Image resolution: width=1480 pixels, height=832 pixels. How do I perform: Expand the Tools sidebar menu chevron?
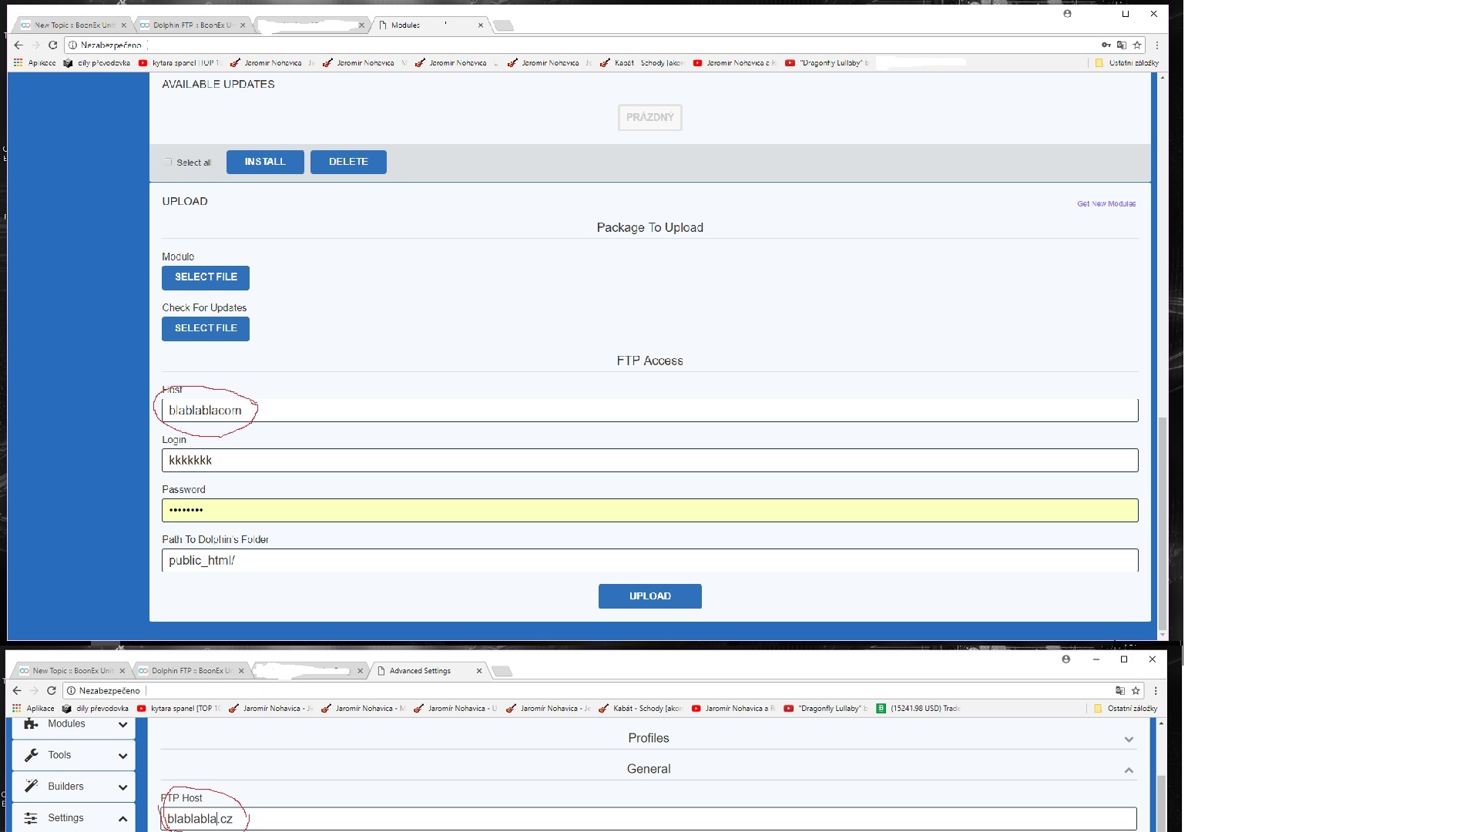click(122, 756)
